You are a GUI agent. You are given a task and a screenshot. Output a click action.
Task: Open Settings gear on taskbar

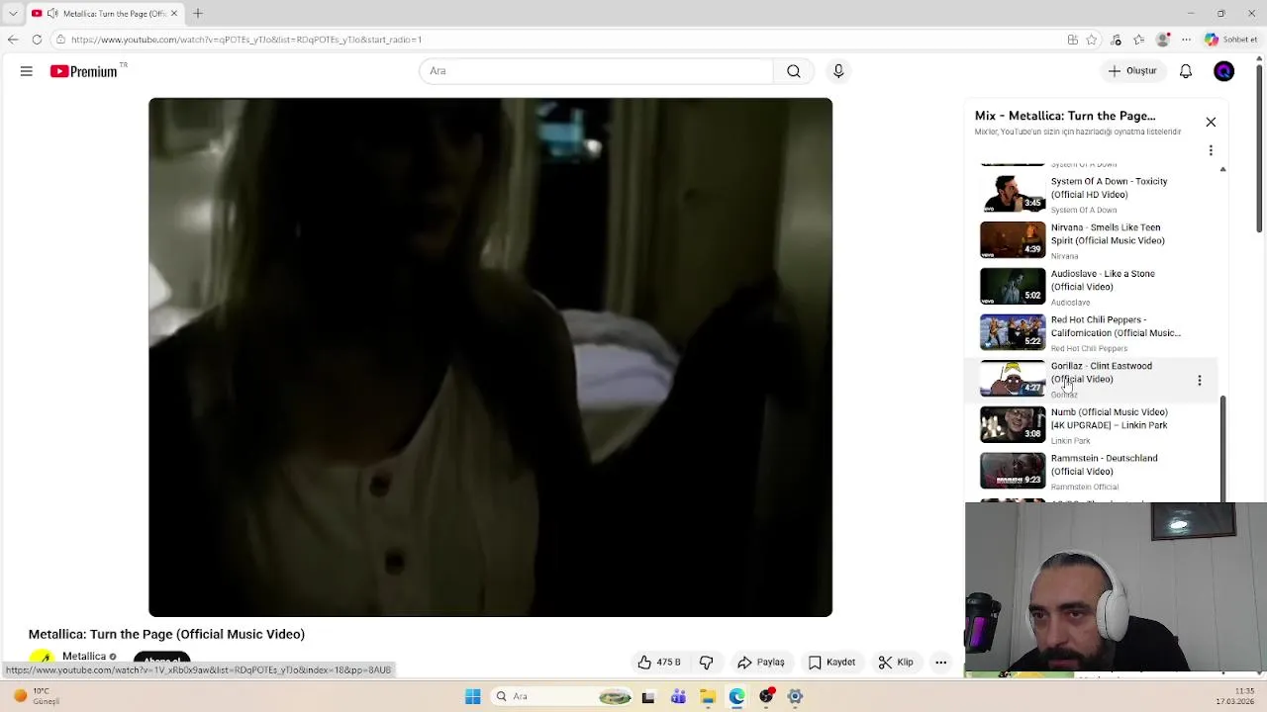795,696
